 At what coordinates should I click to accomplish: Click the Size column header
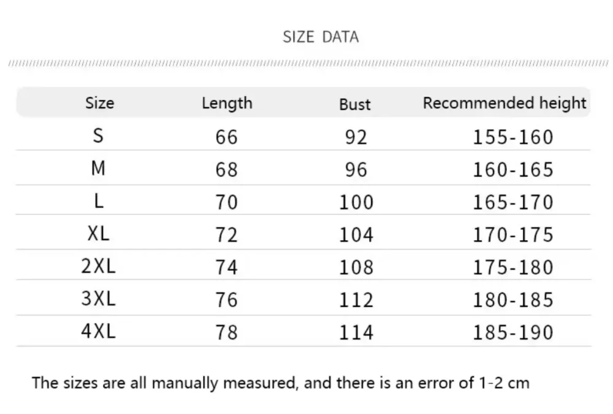pos(99,103)
